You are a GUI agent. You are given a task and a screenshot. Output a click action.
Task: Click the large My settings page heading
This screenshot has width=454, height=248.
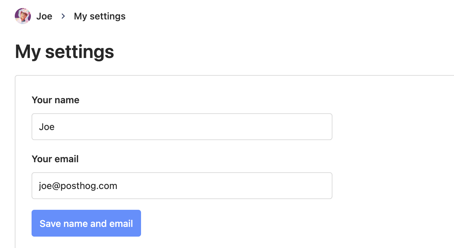coord(64,52)
